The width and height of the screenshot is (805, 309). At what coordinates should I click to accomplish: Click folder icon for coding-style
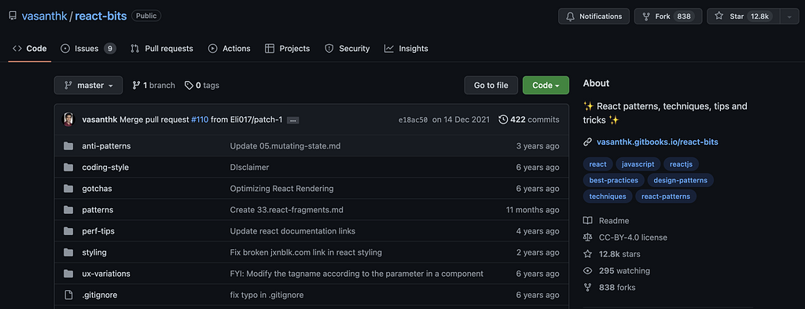68,167
